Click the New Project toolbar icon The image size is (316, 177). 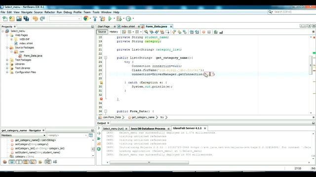point(12,19)
